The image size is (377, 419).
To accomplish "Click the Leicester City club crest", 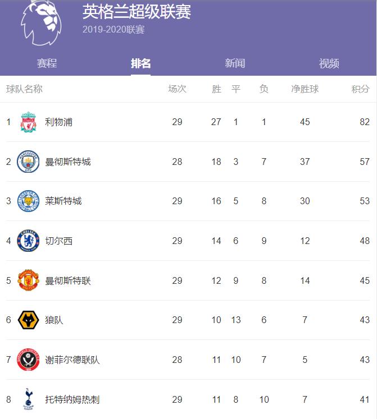I will click(28, 201).
